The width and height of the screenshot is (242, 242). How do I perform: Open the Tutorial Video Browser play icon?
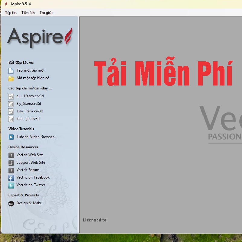point(11,137)
